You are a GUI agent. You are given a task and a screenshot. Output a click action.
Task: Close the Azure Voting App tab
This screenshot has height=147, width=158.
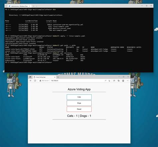coord(55,77)
